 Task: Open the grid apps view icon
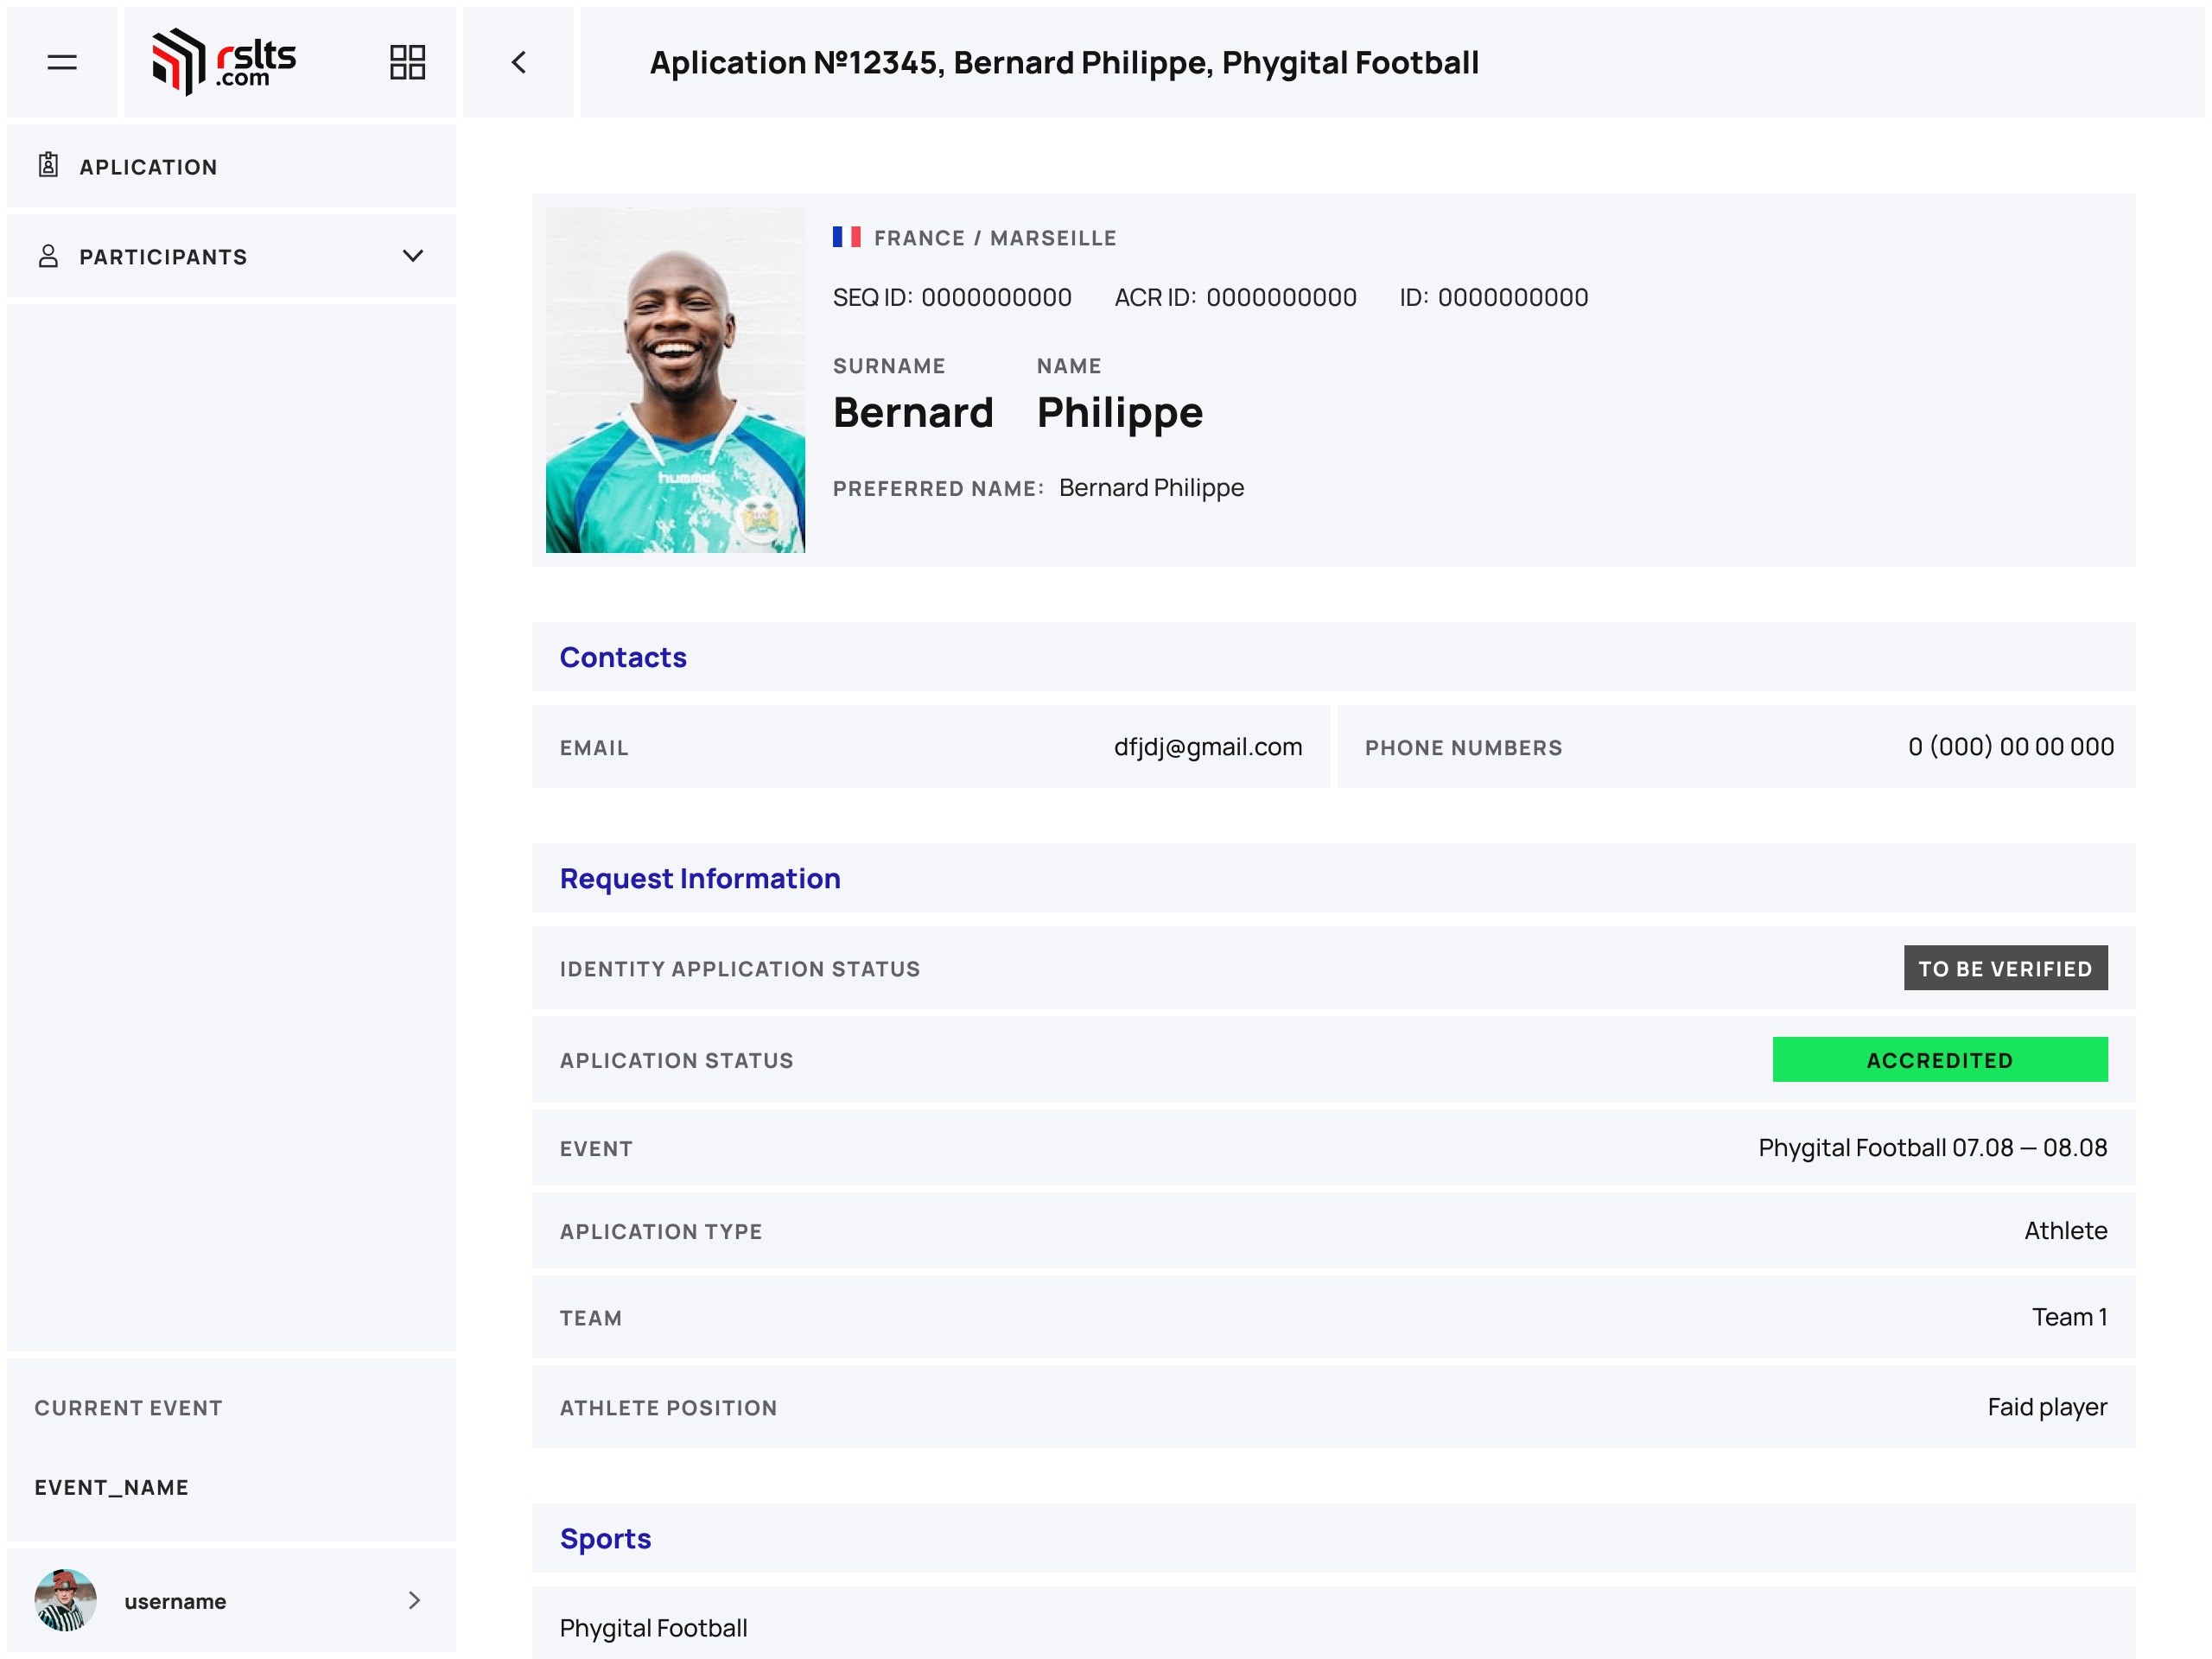[407, 62]
